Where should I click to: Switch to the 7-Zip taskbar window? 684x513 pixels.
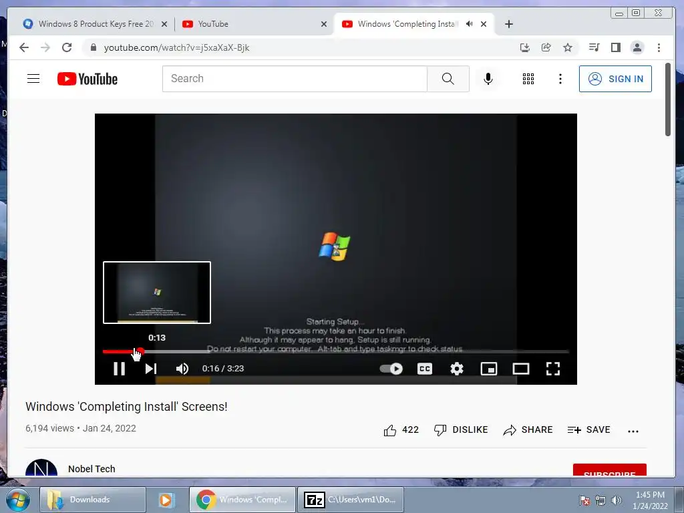pos(350,500)
